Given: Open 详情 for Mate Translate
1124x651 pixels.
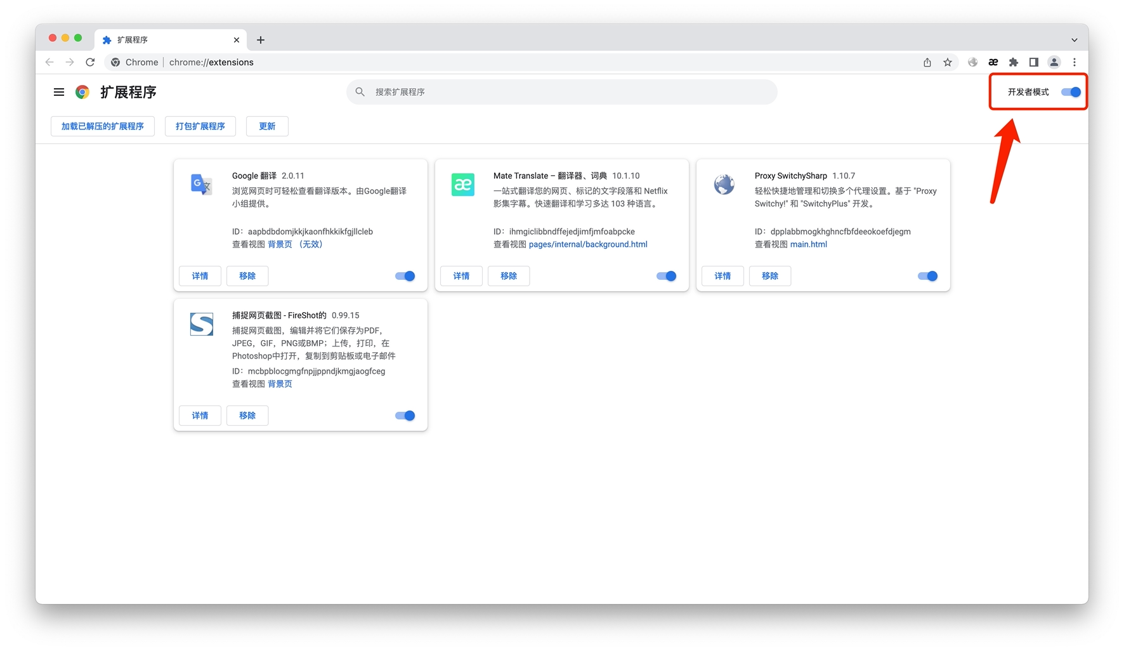Looking at the screenshot, I should tap(461, 276).
